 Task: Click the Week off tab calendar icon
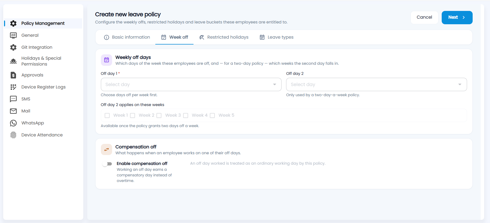[164, 37]
